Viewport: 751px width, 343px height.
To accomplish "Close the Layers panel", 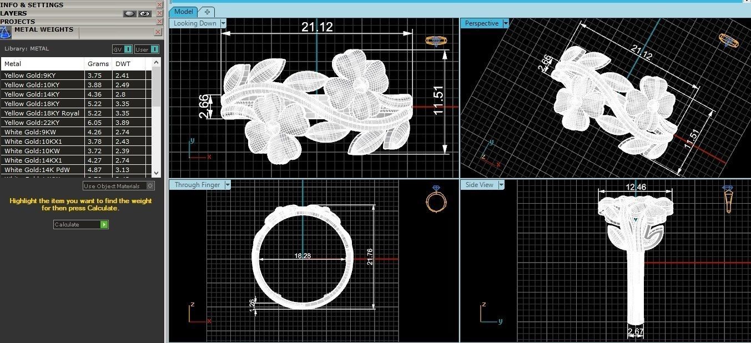I will 160,13.
